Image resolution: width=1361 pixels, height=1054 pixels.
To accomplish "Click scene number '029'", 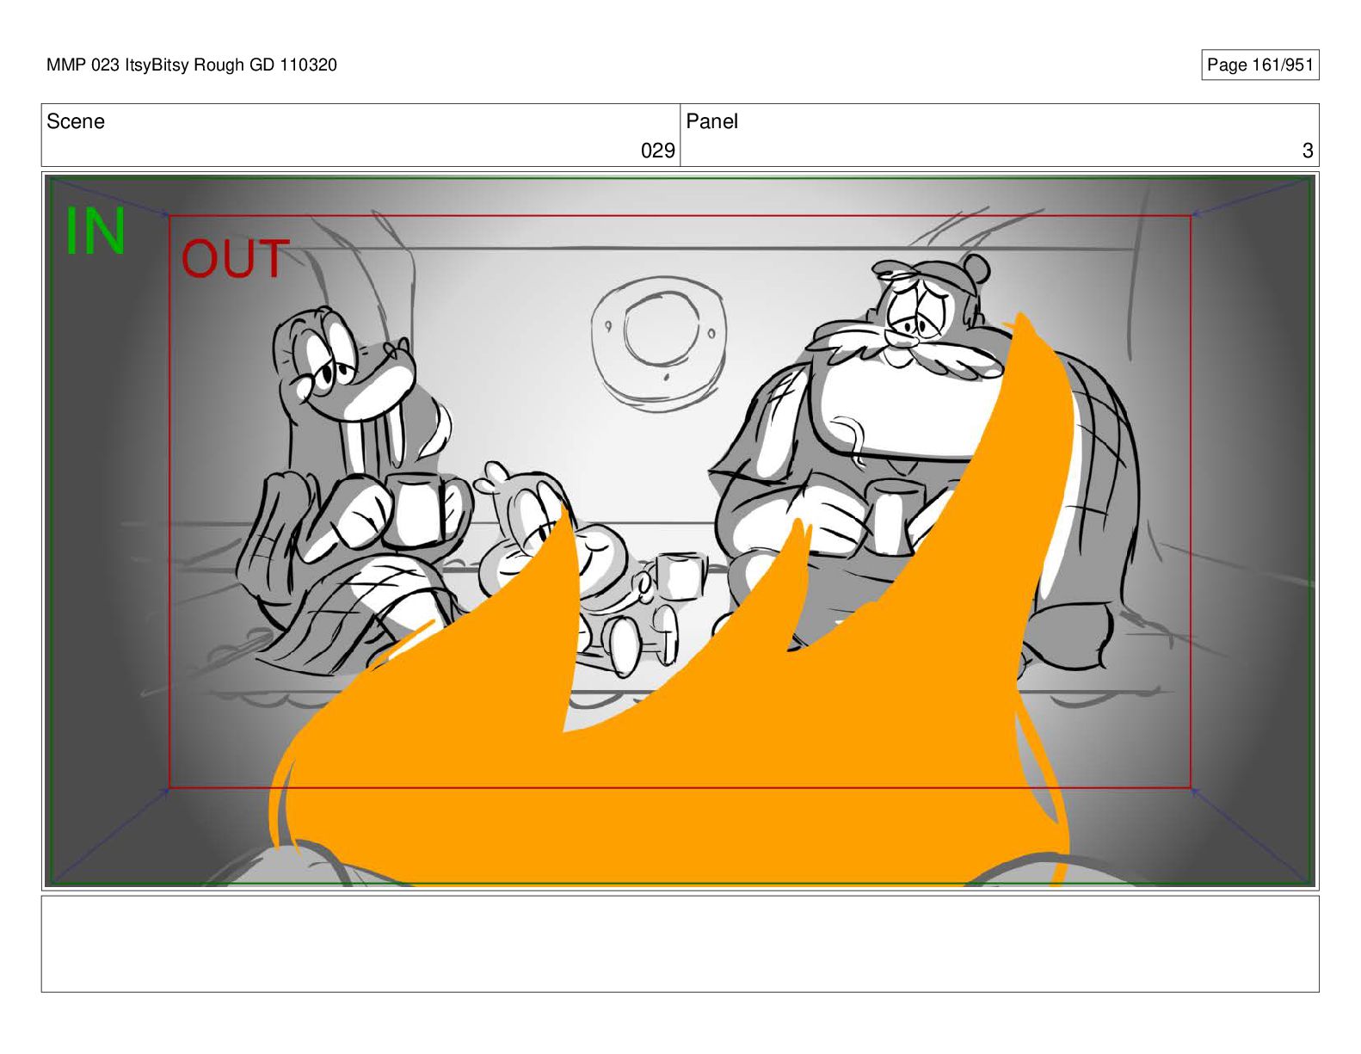I will 657,151.
